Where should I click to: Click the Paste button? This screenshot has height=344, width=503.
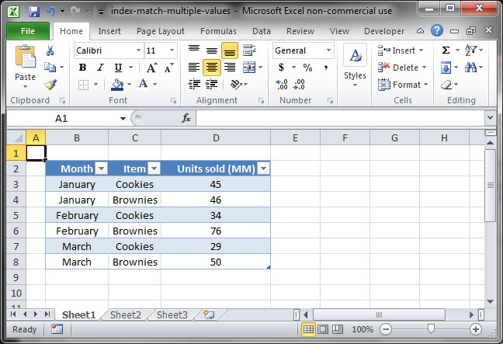tap(25, 66)
